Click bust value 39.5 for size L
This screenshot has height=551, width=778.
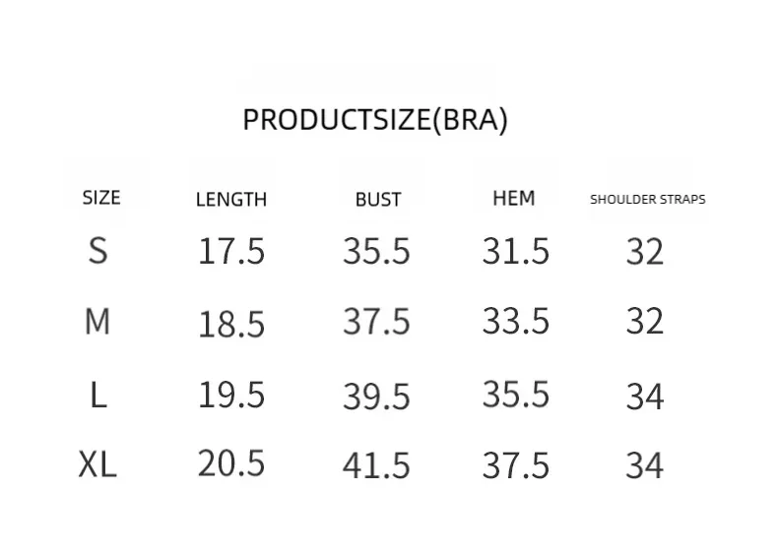tap(376, 397)
